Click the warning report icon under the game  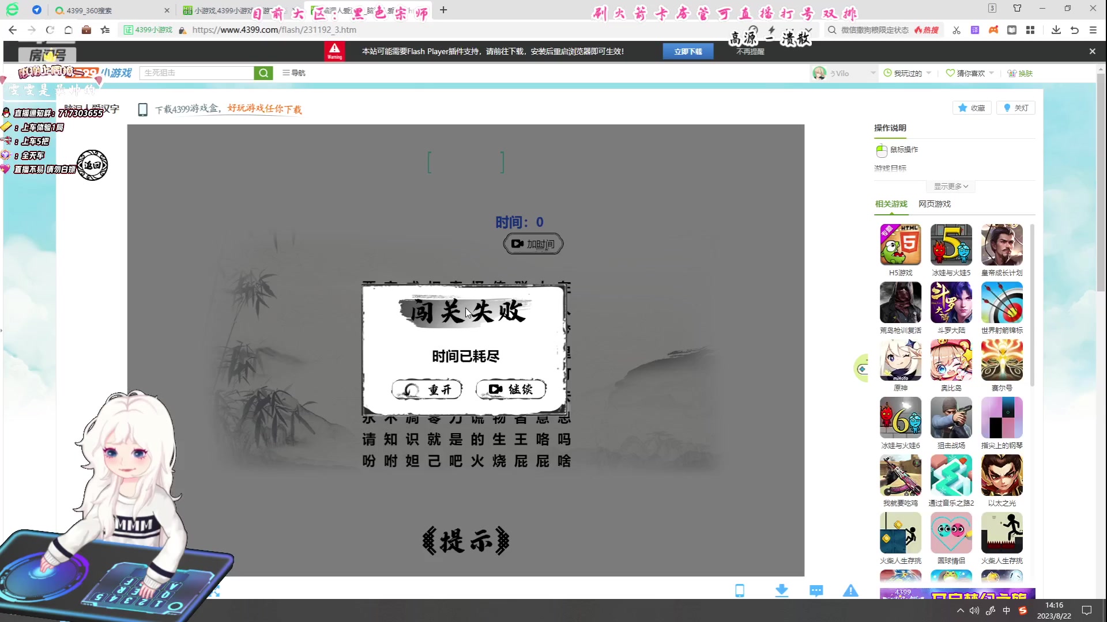[x=852, y=590]
